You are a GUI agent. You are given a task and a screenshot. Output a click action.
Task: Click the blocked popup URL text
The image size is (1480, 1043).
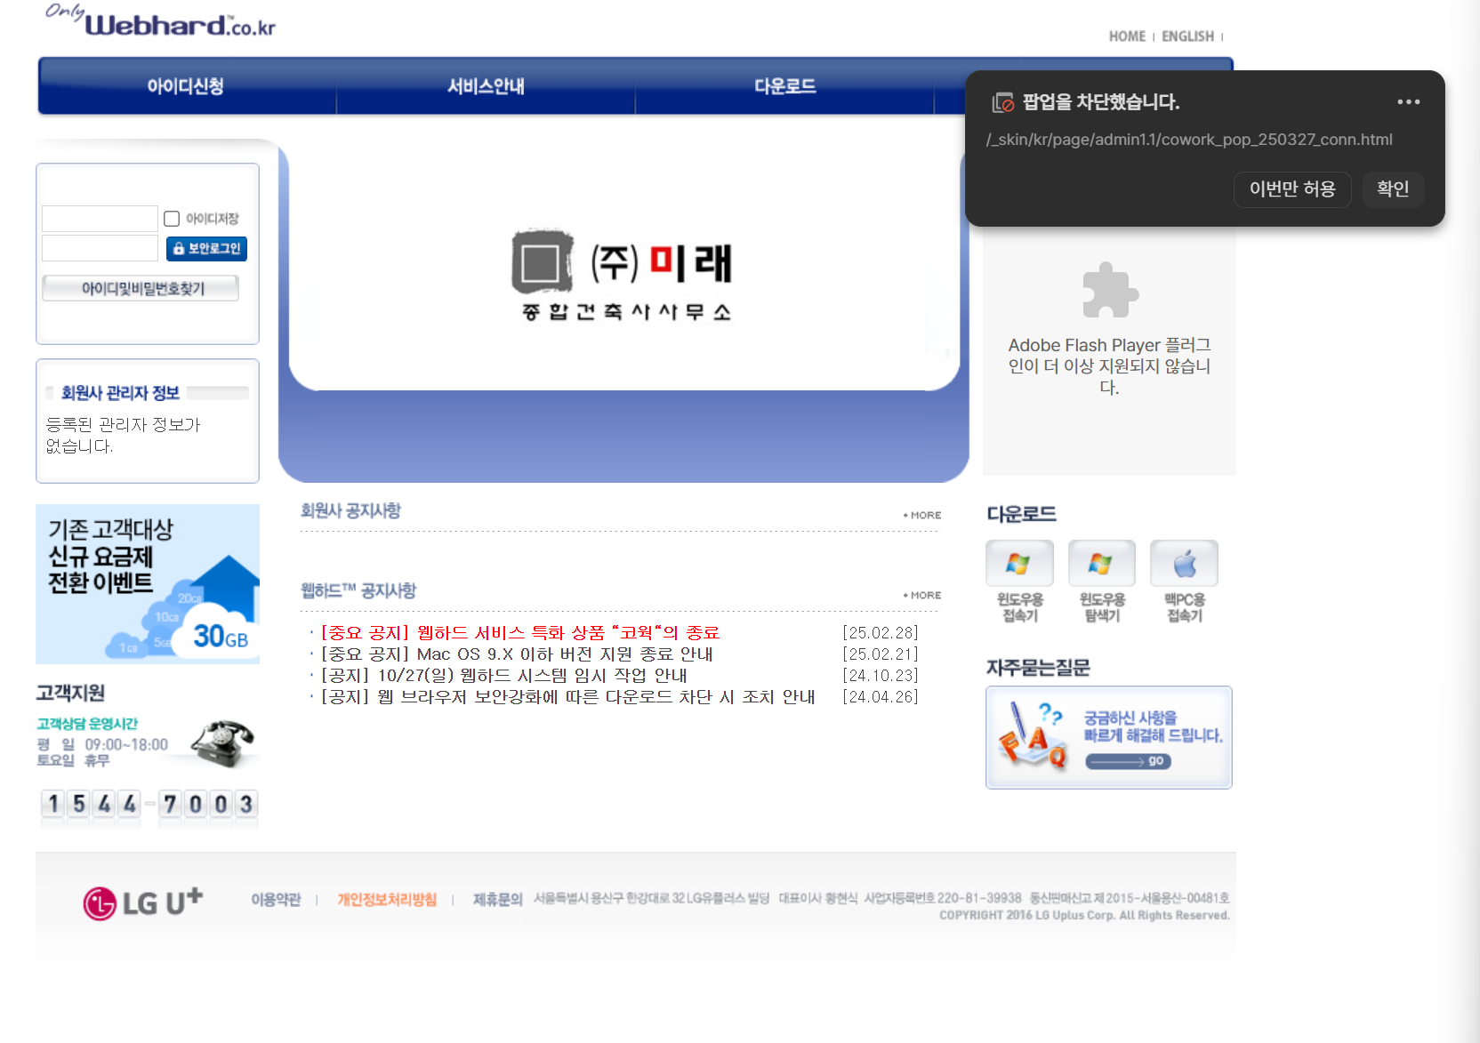click(x=1188, y=140)
